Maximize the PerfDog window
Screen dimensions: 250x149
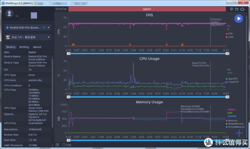click(x=235, y=3)
